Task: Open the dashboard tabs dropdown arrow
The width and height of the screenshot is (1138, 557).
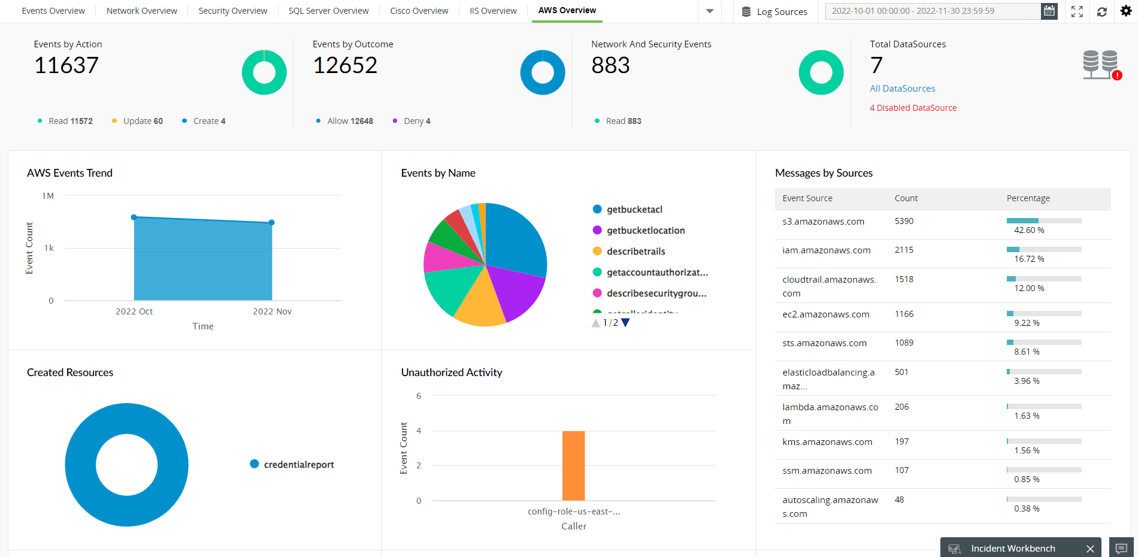Action: pyautogui.click(x=709, y=11)
